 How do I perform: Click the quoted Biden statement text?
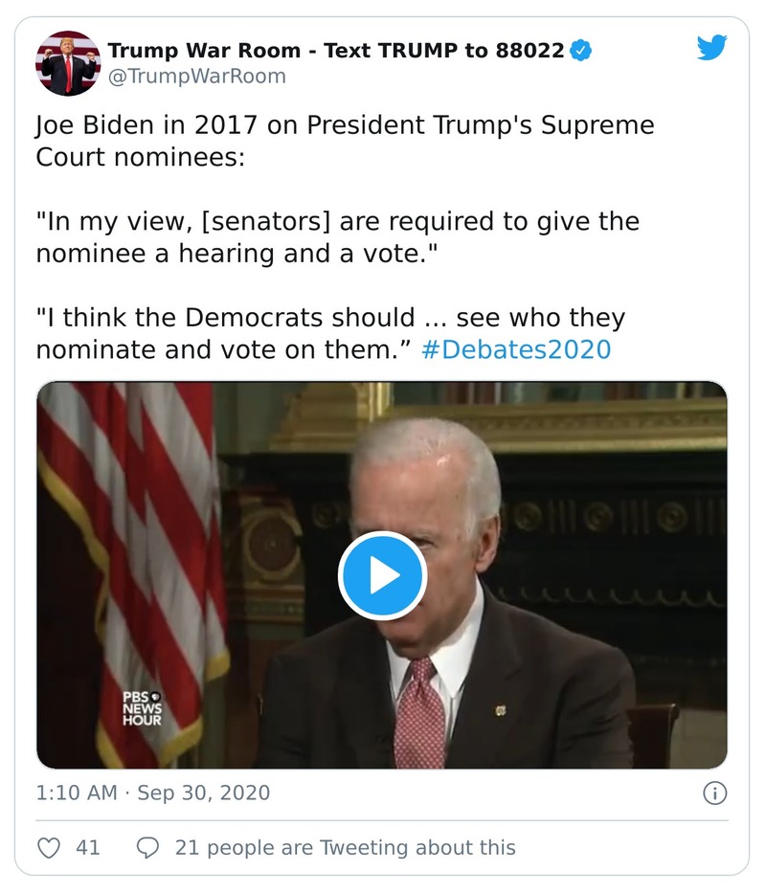pyautogui.click(x=335, y=235)
